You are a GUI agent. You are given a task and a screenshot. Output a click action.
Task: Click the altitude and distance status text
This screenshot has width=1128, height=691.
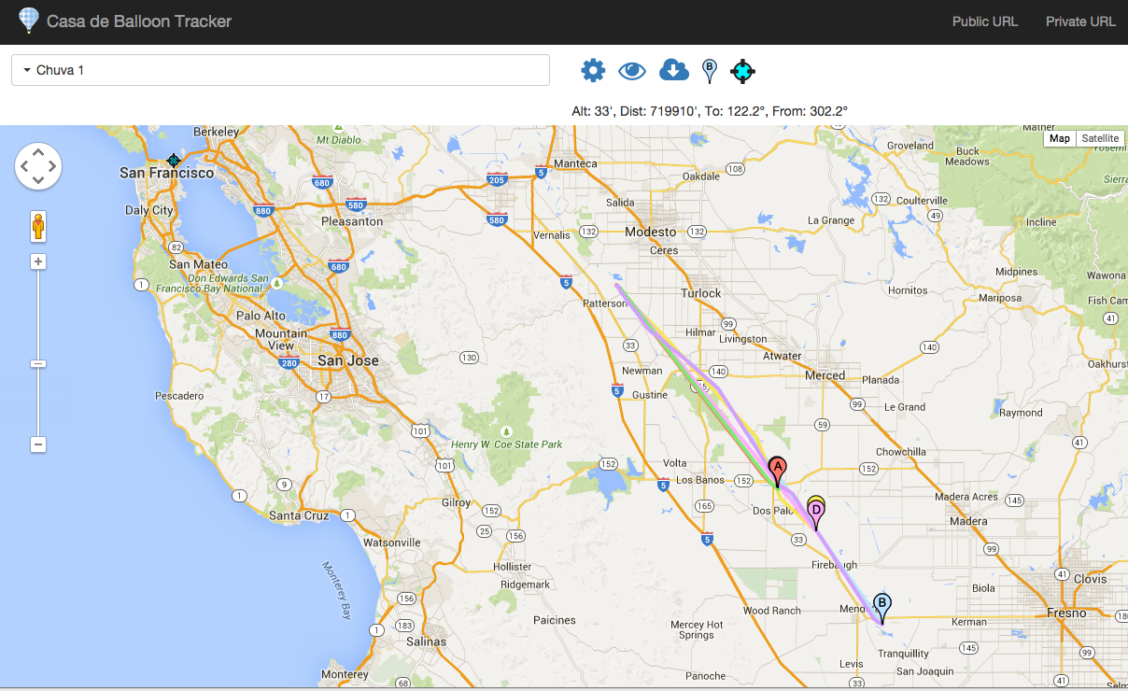[x=710, y=111]
